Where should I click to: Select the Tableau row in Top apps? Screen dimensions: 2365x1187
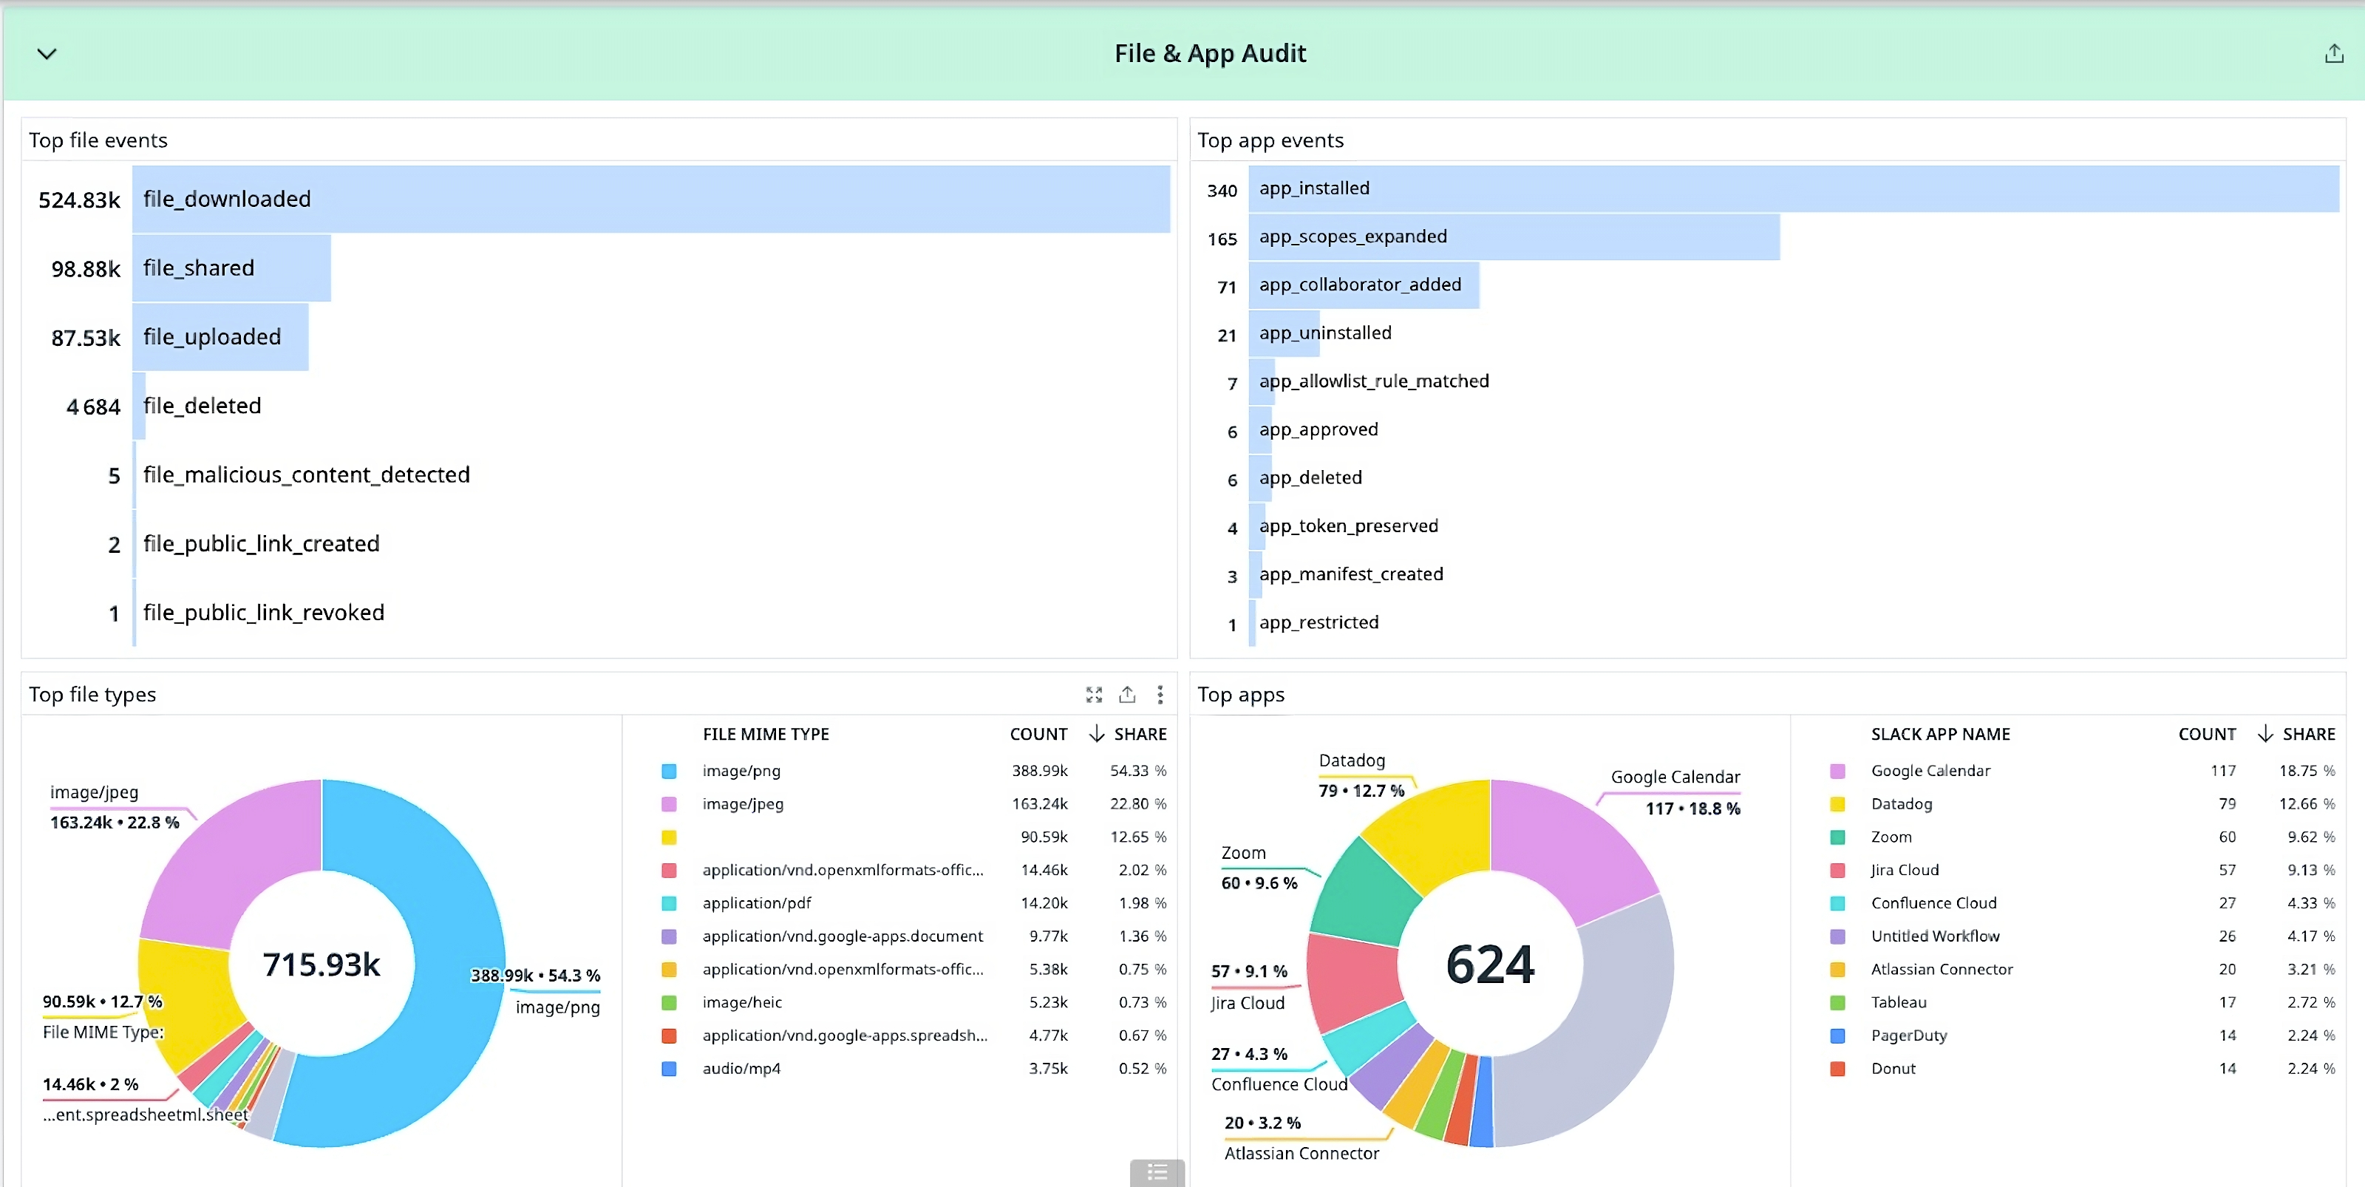1899,1001
